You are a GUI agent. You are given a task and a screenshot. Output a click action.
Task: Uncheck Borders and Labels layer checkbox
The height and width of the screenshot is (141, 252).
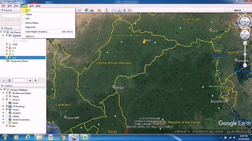[x=7, y=93]
